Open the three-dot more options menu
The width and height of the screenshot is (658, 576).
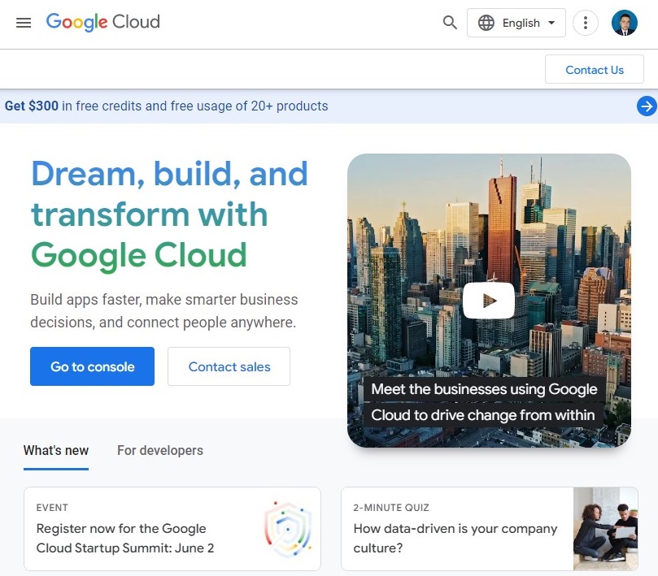click(x=585, y=23)
